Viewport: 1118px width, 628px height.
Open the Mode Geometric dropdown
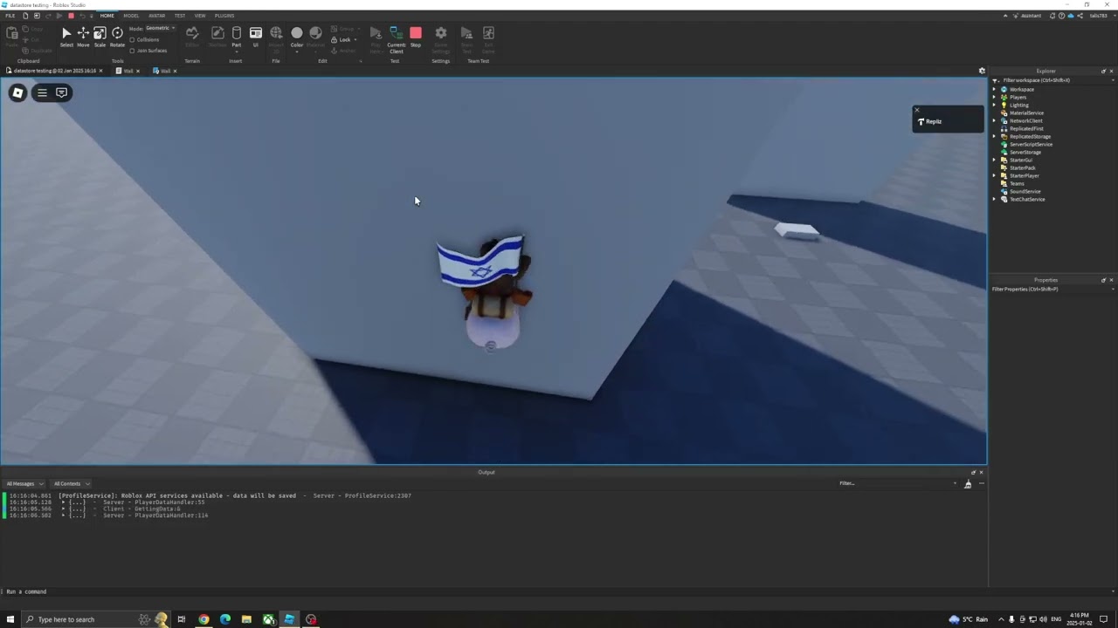pyautogui.click(x=160, y=28)
